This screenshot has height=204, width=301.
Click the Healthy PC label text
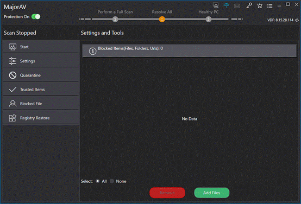209,12
